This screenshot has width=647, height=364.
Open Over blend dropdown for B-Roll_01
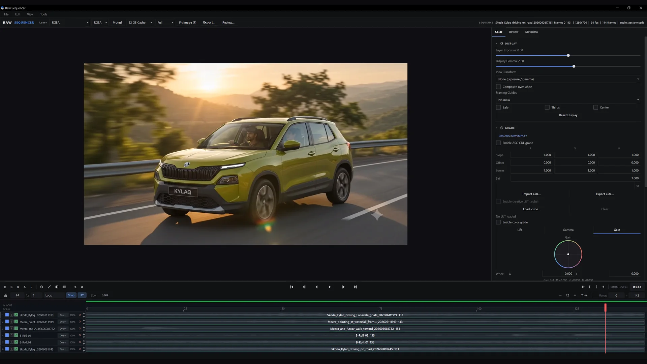pyautogui.click(x=63, y=342)
